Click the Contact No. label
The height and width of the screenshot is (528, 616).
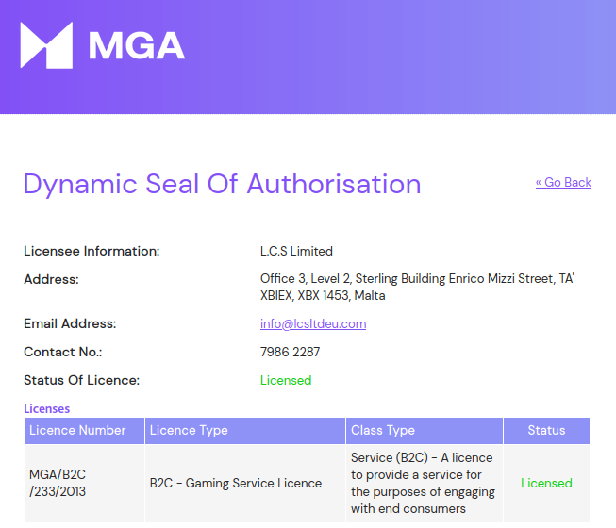click(63, 352)
